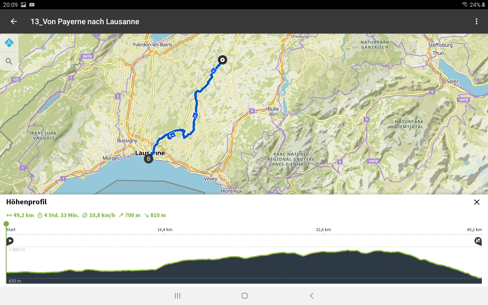Tap the route start point marker
The width and height of the screenshot is (488, 305).
[x=222, y=60]
